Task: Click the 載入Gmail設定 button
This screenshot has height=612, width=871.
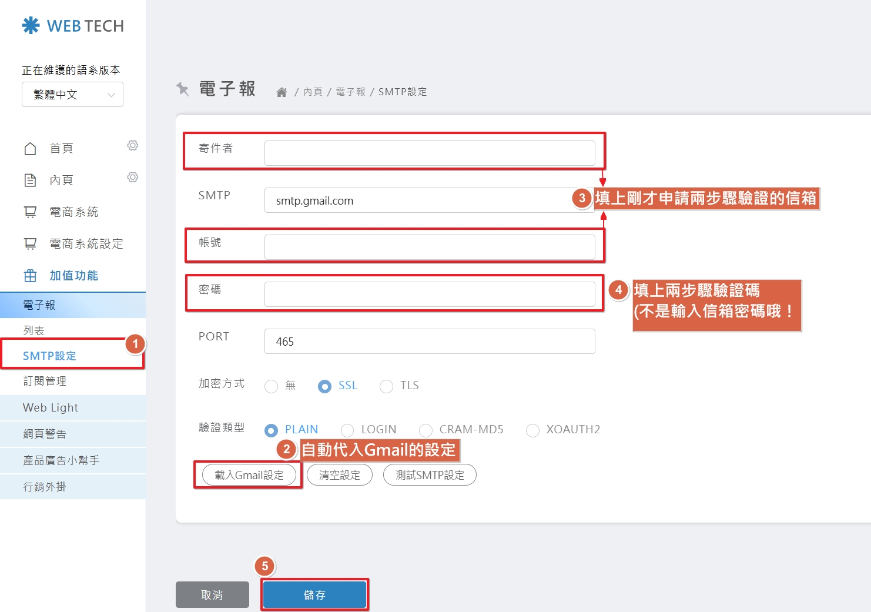Action: [249, 474]
